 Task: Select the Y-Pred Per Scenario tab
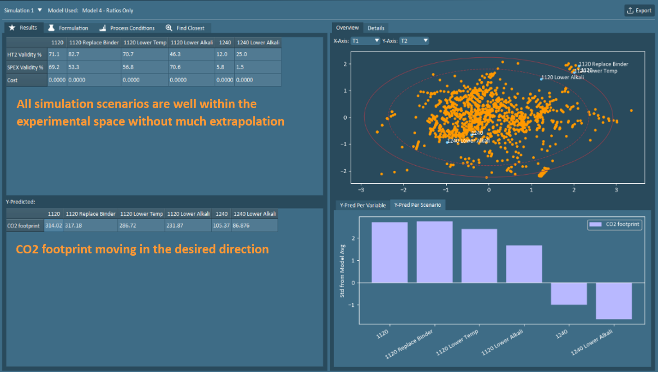[417, 205]
